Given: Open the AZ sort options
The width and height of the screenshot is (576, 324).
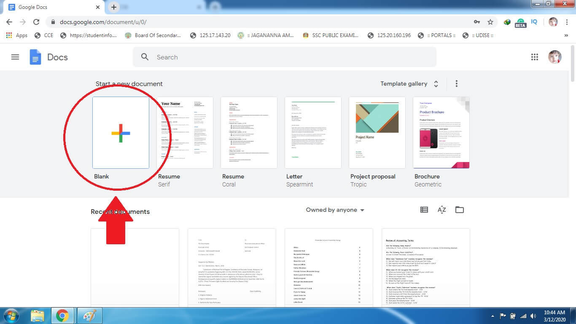Looking at the screenshot, I should [442, 210].
